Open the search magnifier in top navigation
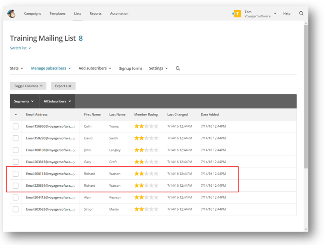This screenshot has height=245, width=325. pos(301,13)
